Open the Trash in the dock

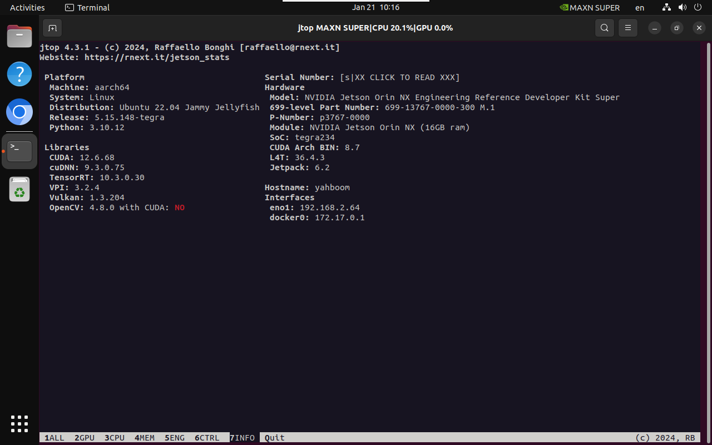pos(19,190)
